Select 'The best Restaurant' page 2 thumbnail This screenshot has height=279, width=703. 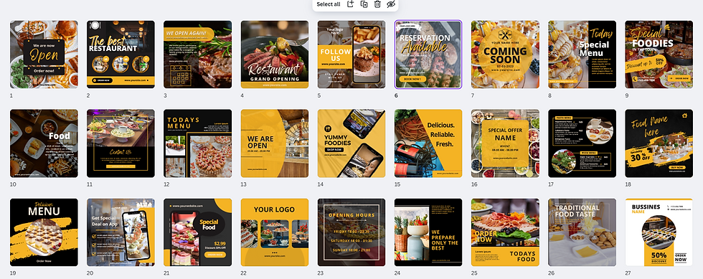tap(121, 55)
